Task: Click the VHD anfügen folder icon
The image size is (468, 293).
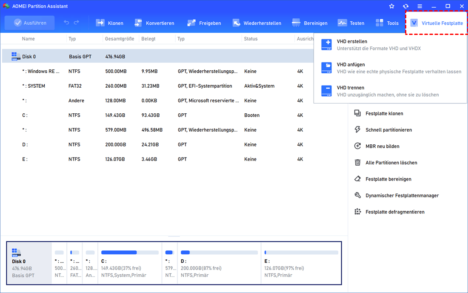Action: [x=326, y=67]
